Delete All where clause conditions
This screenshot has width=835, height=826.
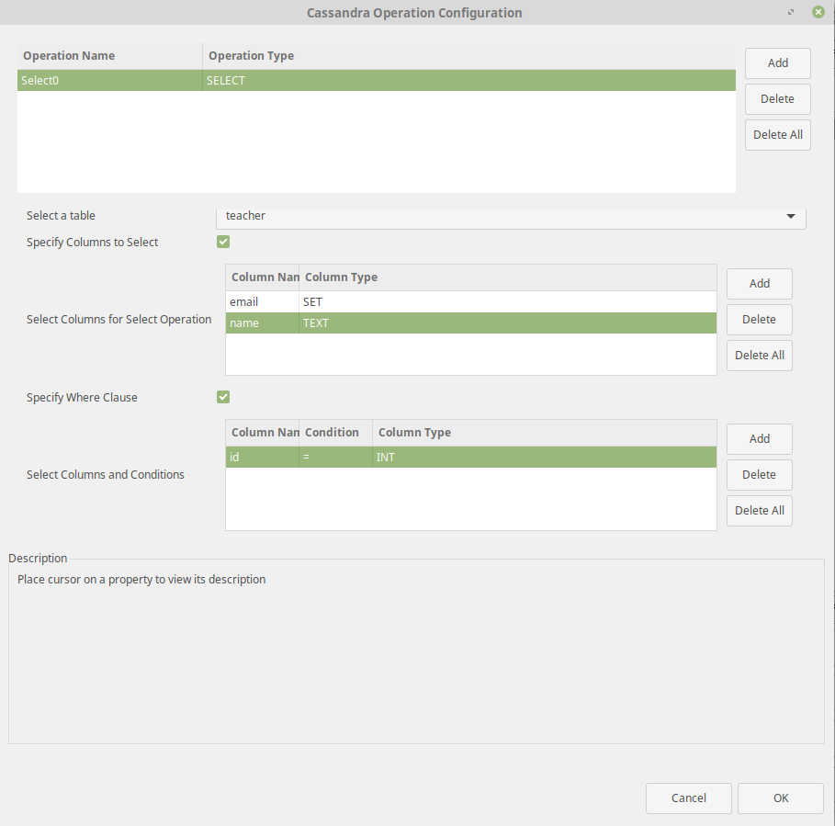tap(759, 511)
